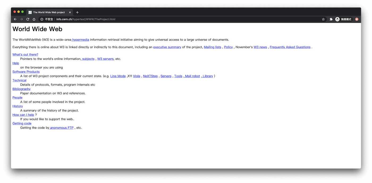Click 'Details of protocols, formats, program internals etc'
The image size is (372, 183).
(x=58, y=85)
